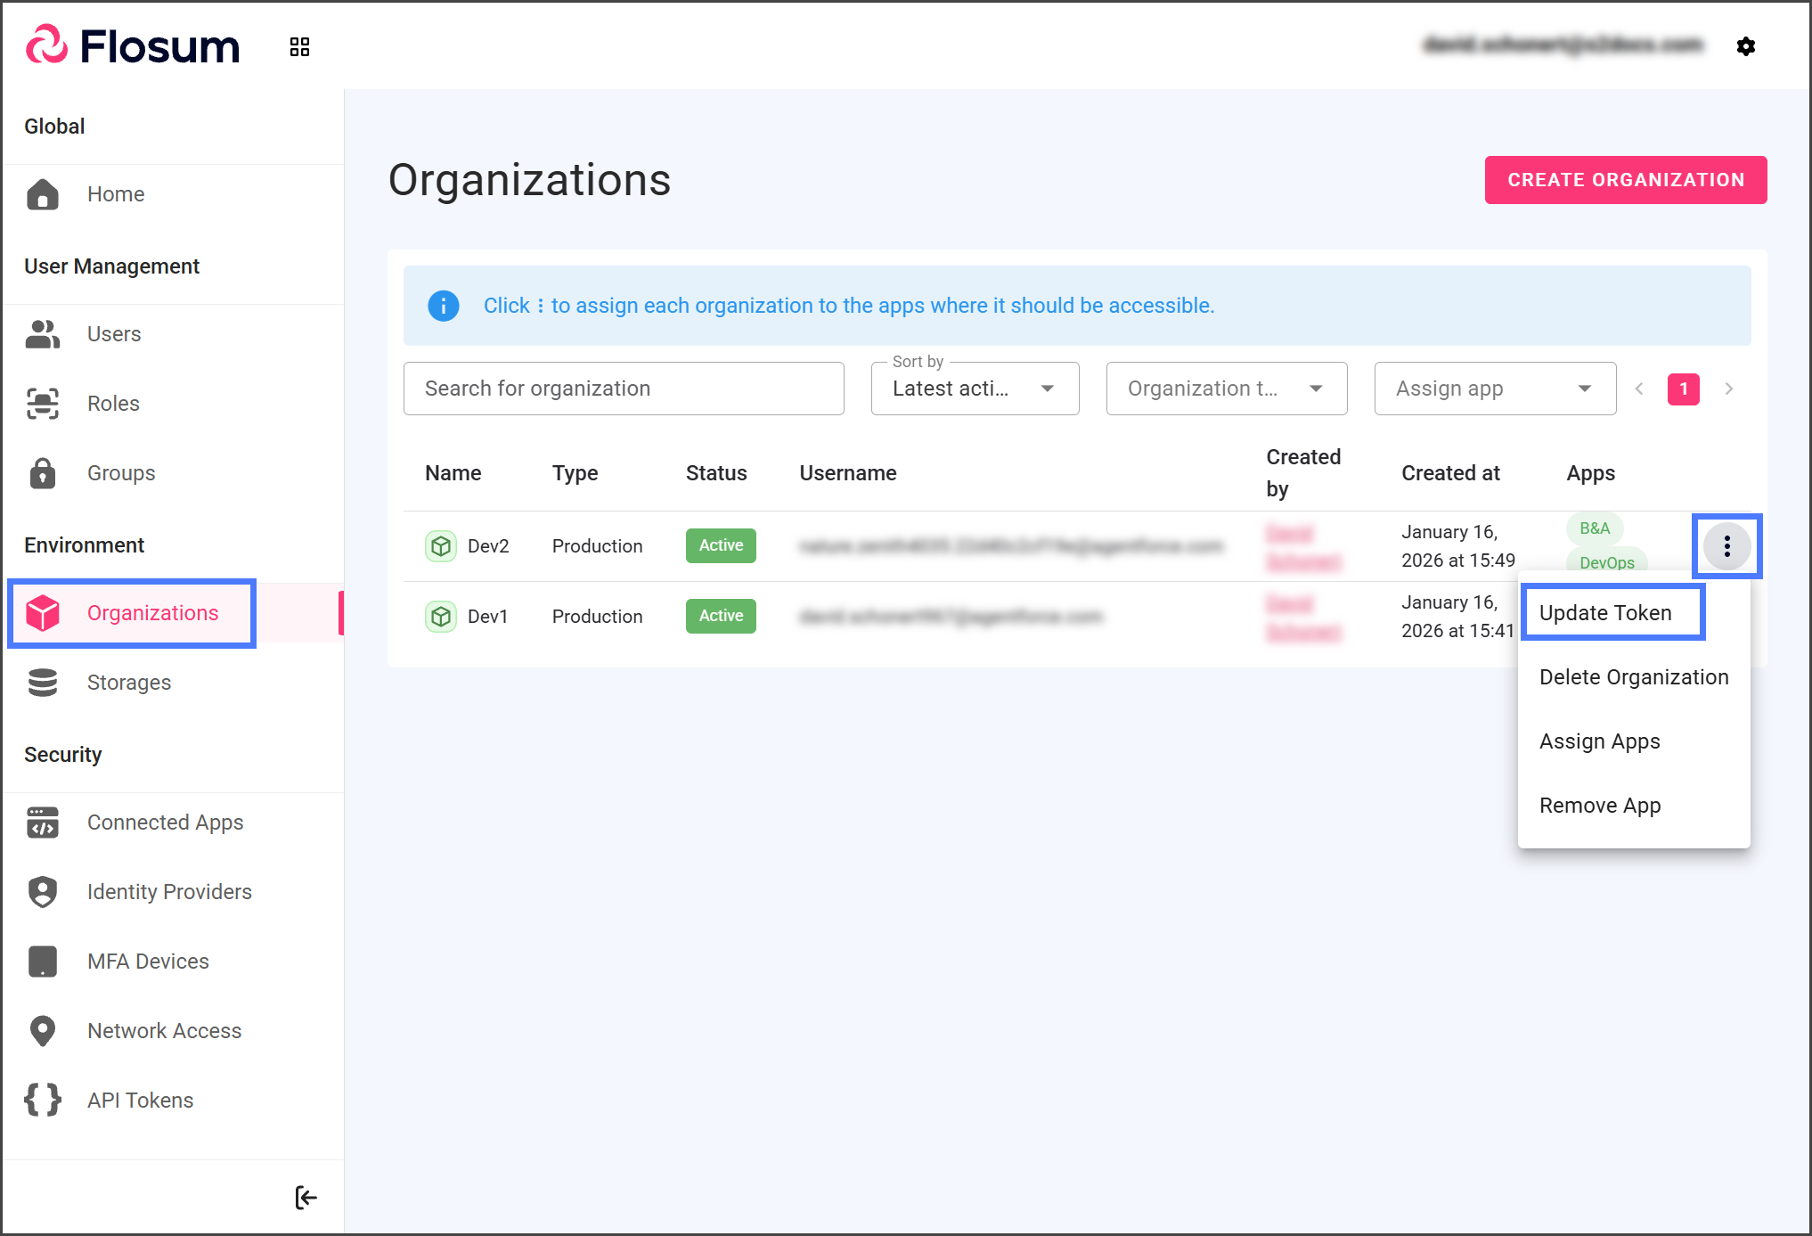Click page 1 pagination button
The height and width of the screenshot is (1236, 1812).
coord(1683,389)
